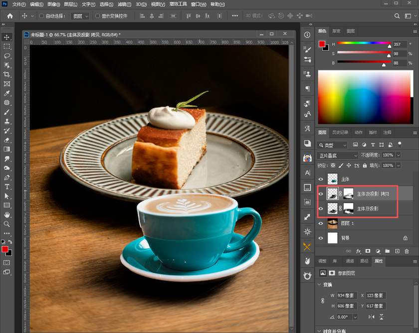Viewport: 419px width, 333px height.
Task: Open the 正片叠底 blend mode dropdown
Action: tap(337, 156)
